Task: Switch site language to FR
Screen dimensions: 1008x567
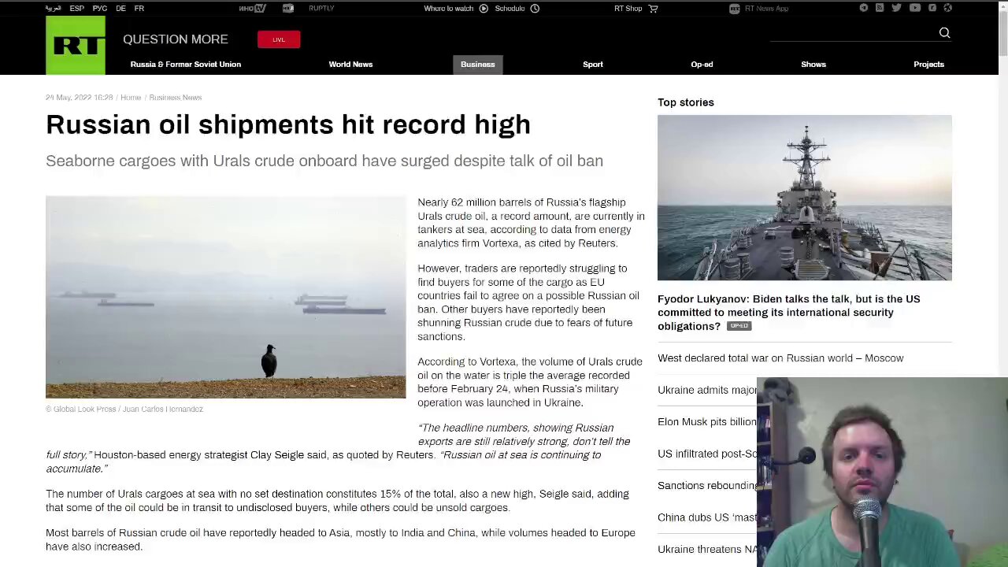Action: 139,8
